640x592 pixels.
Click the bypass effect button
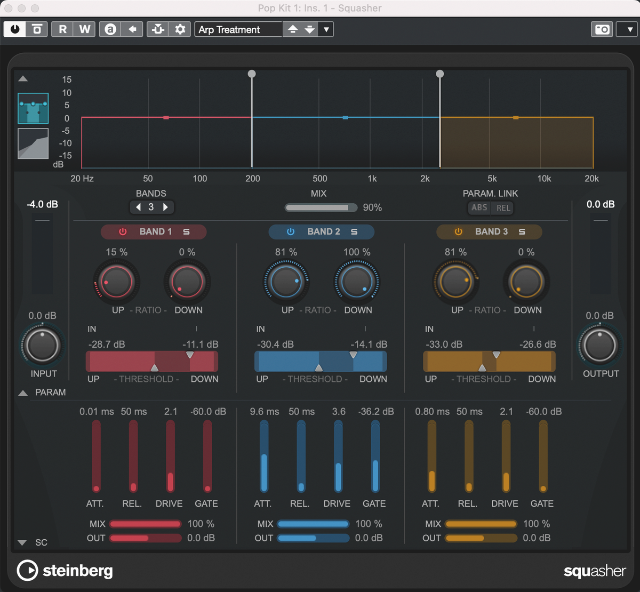point(37,29)
